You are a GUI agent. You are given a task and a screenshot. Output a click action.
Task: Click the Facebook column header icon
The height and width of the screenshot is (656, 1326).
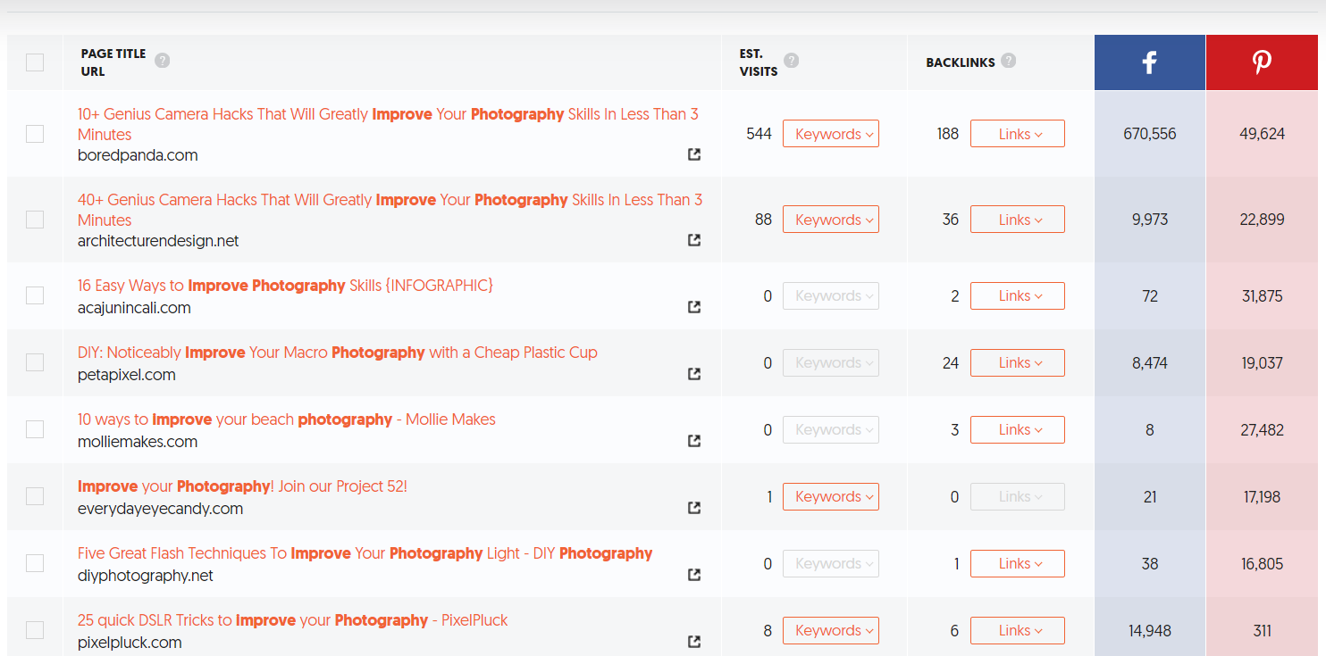[x=1149, y=62]
